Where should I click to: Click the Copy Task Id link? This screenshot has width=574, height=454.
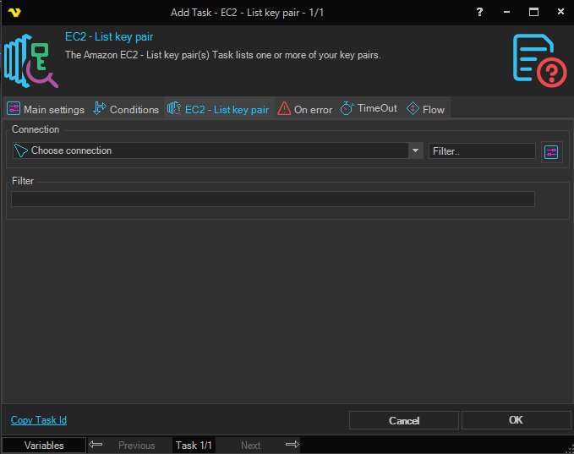tap(39, 420)
